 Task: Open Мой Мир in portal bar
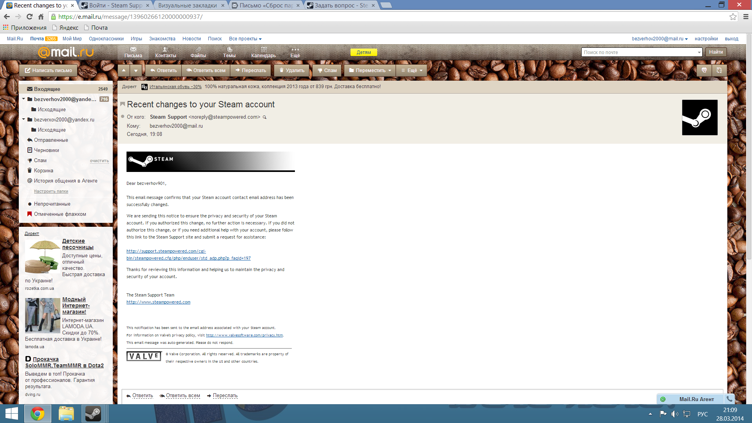(x=72, y=39)
